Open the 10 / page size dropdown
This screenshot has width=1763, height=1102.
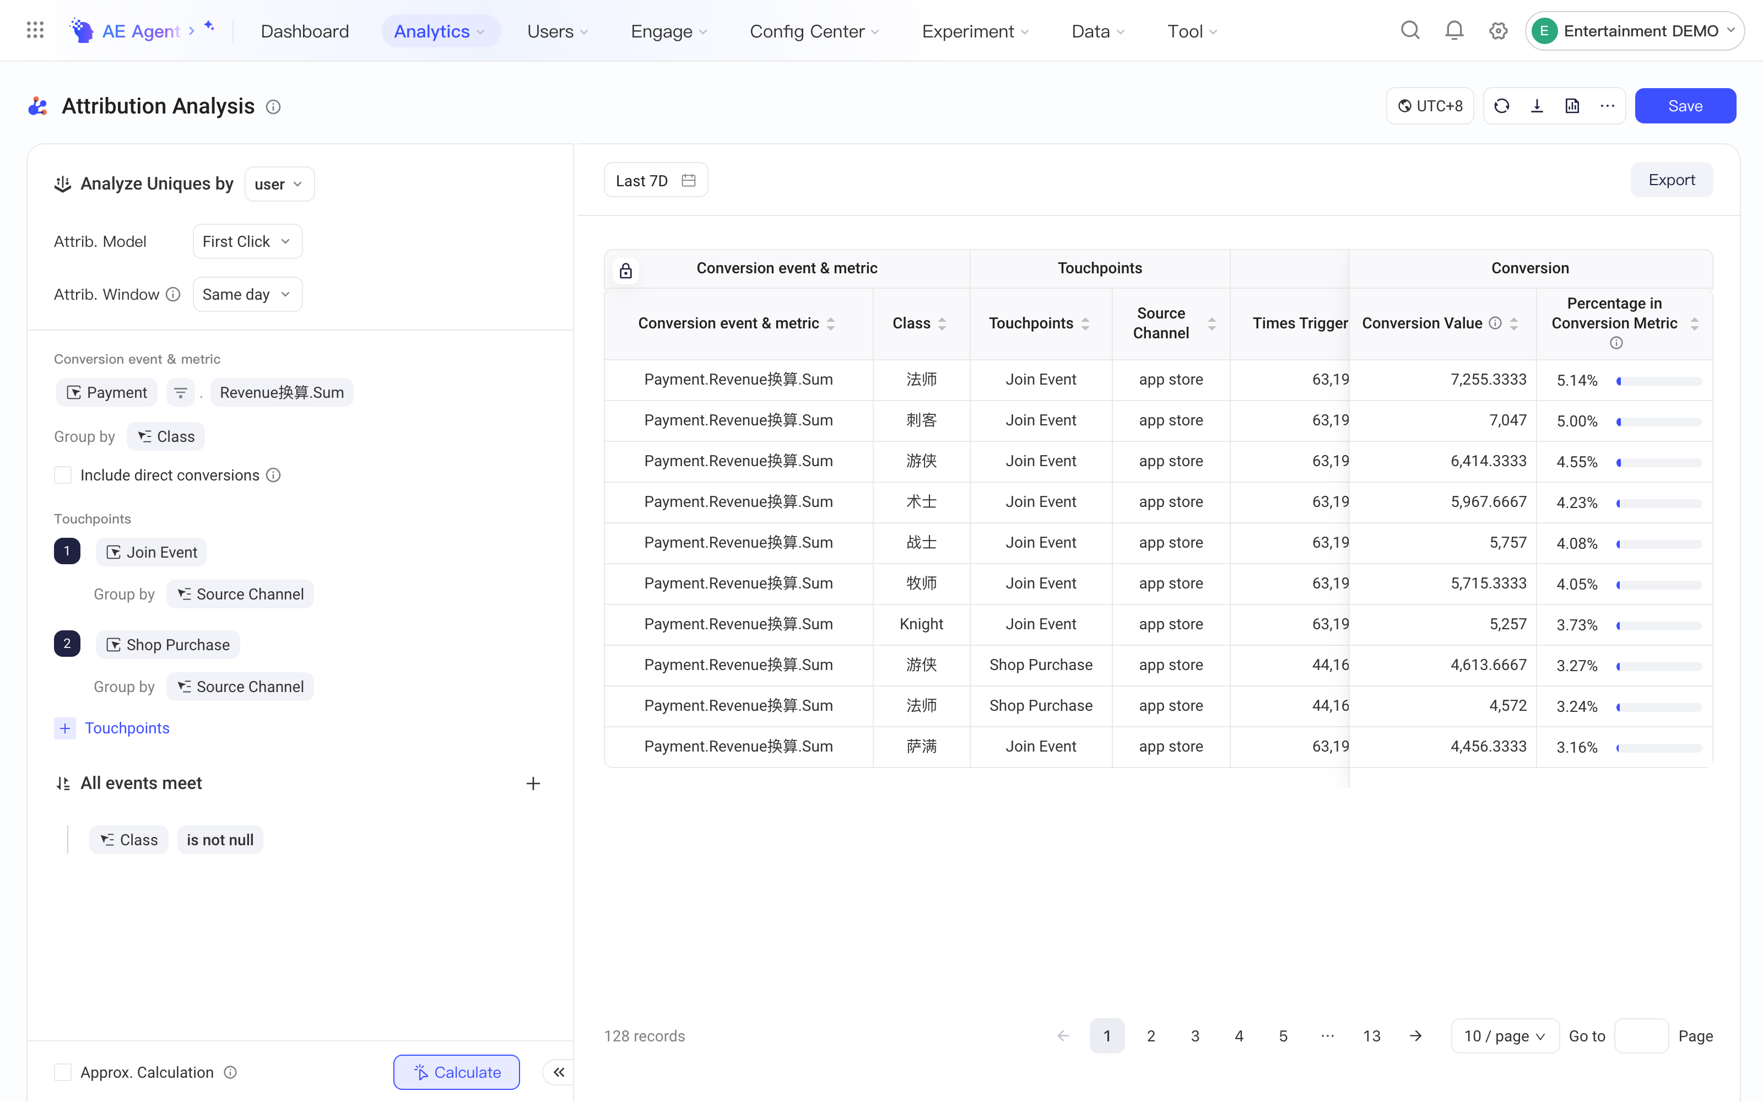(1505, 1036)
